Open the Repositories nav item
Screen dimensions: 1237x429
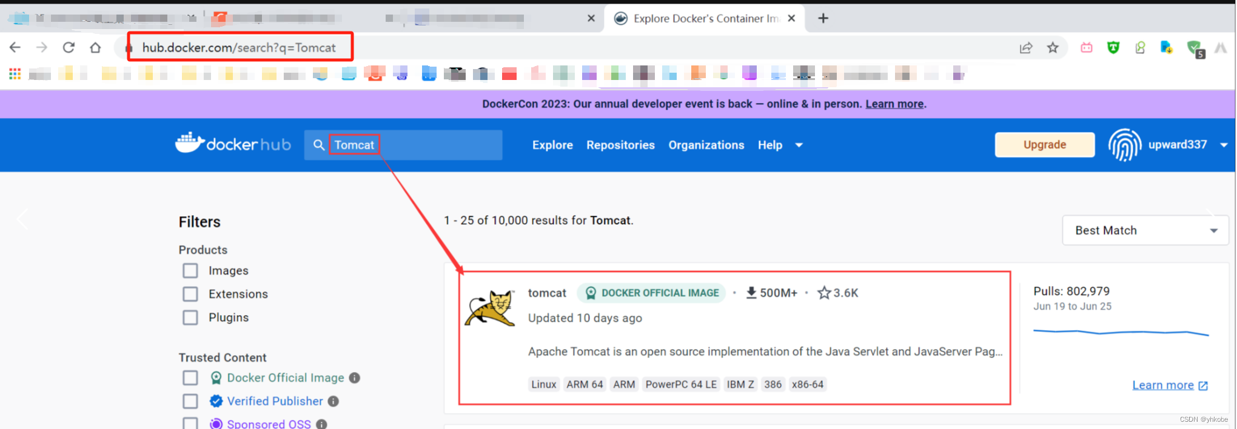coord(620,145)
